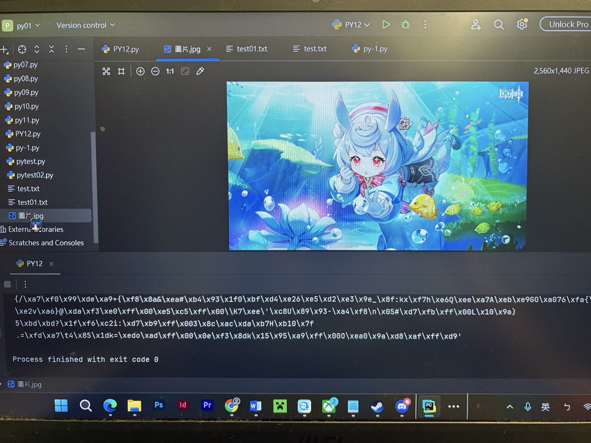Screen dimensions: 591x443
Task: Open Photoshop from the taskbar
Action: pos(159,405)
